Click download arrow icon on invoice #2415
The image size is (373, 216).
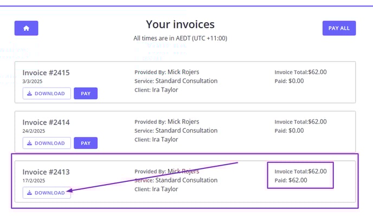(x=29, y=93)
